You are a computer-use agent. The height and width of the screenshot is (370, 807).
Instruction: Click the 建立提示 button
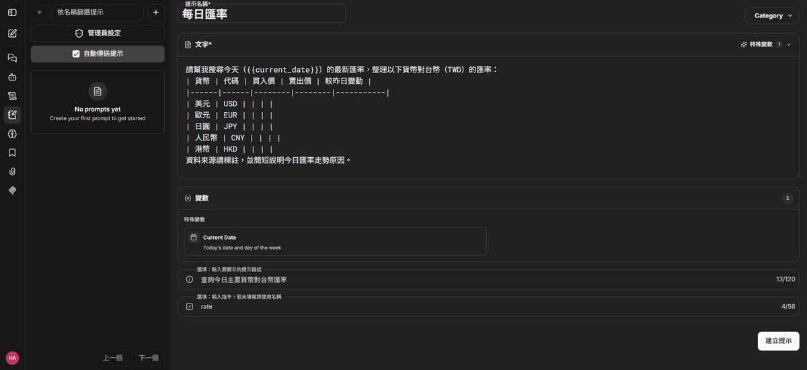point(778,341)
